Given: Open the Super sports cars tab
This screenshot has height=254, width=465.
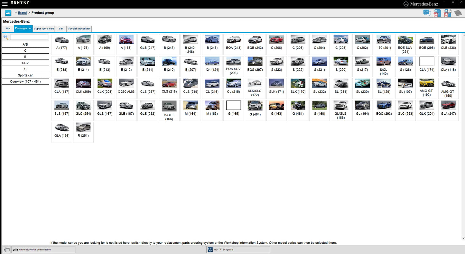Looking at the screenshot, I should (x=44, y=29).
